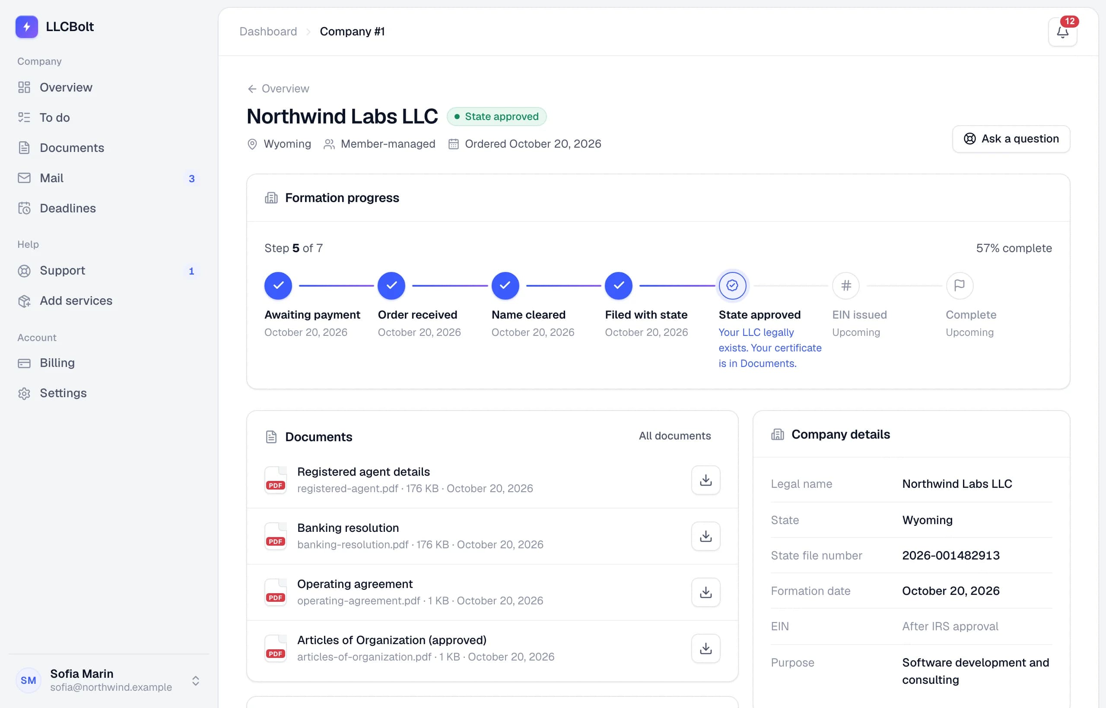Click the Add services package icon

pyautogui.click(x=24, y=301)
